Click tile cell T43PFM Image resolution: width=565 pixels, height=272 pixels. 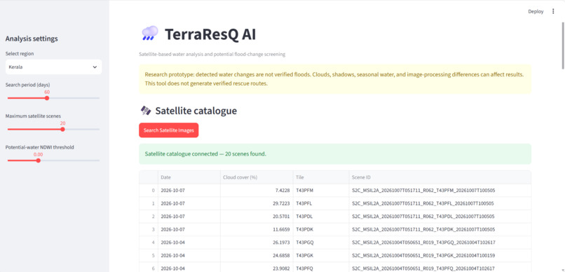(321, 190)
